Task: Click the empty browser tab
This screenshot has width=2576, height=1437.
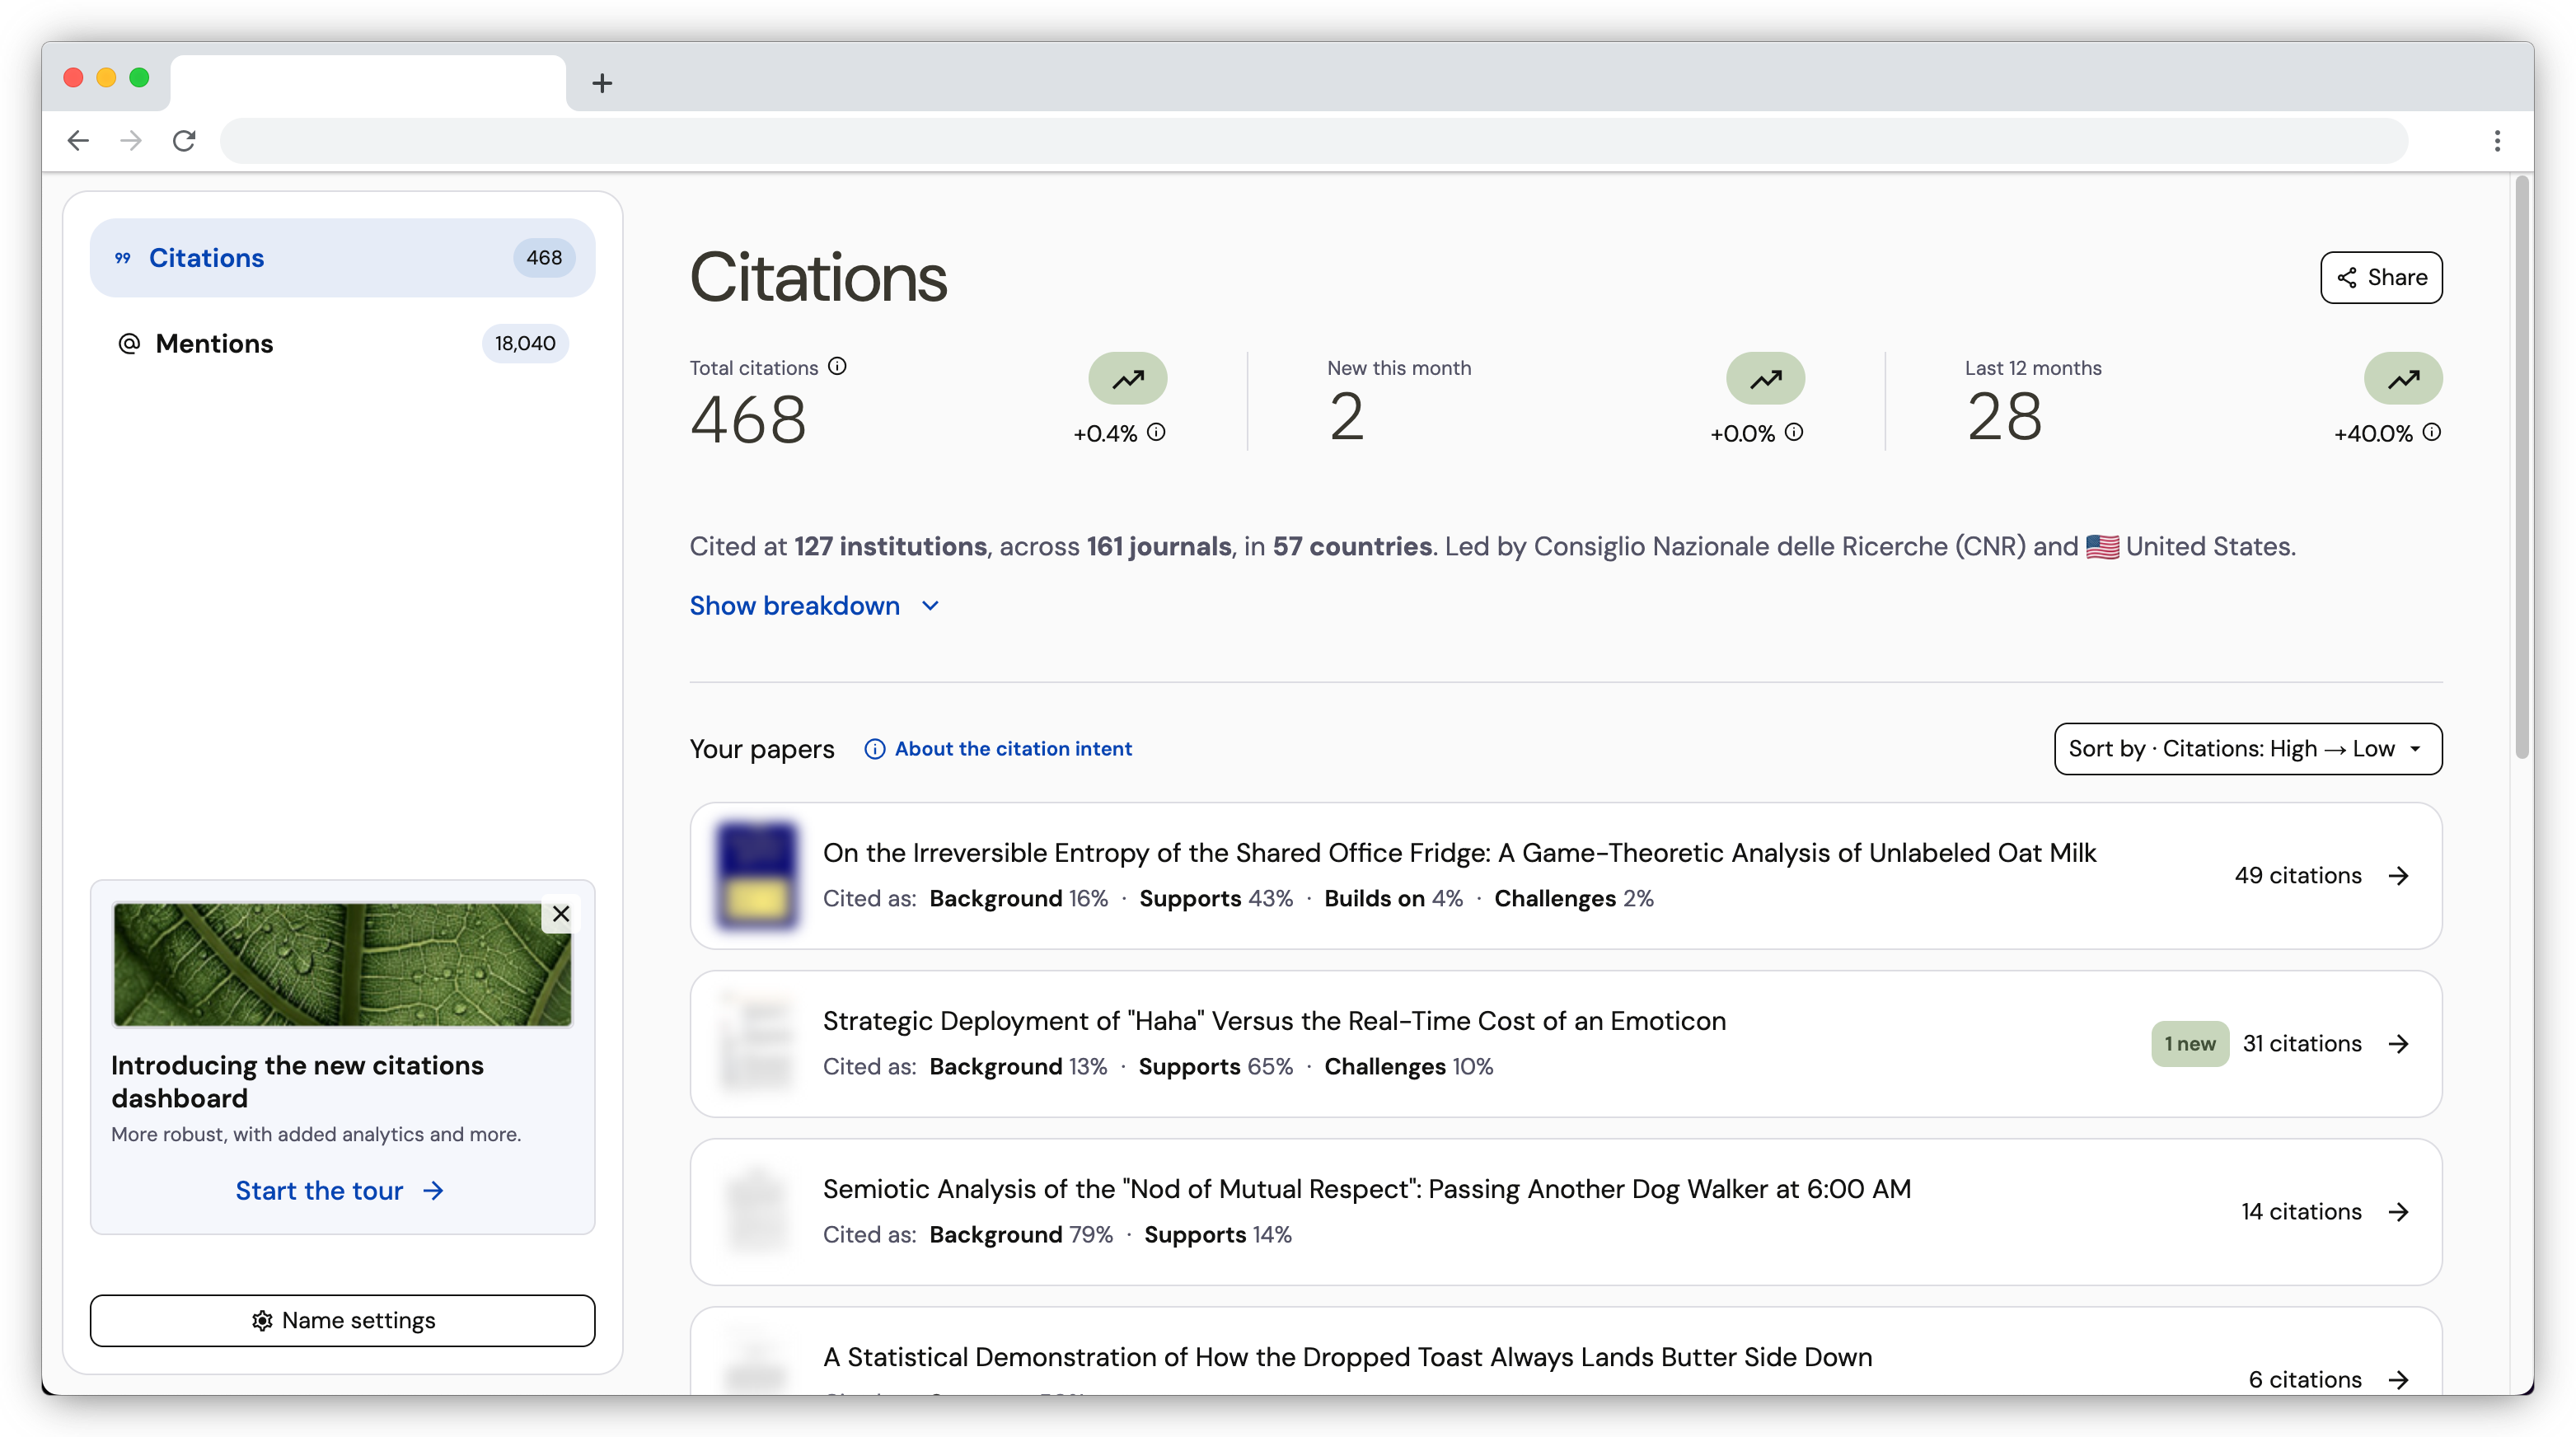Action: point(368,83)
